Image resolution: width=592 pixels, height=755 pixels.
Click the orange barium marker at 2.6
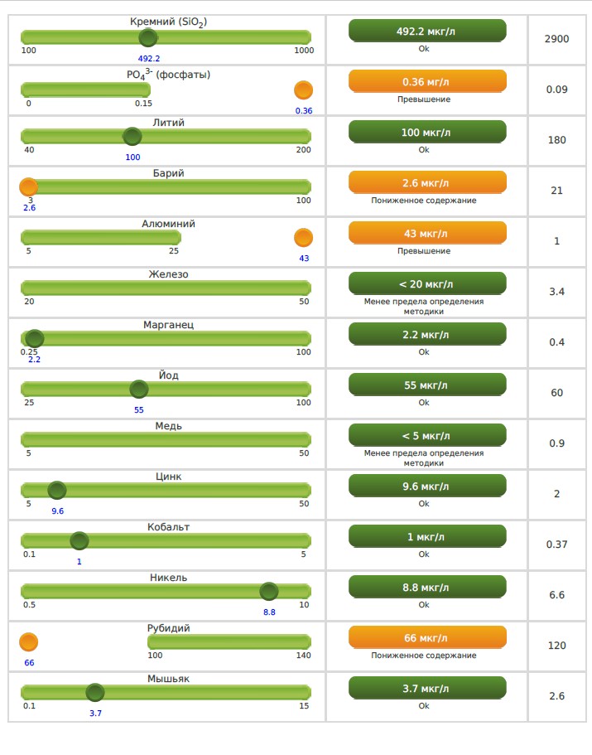(x=29, y=187)
